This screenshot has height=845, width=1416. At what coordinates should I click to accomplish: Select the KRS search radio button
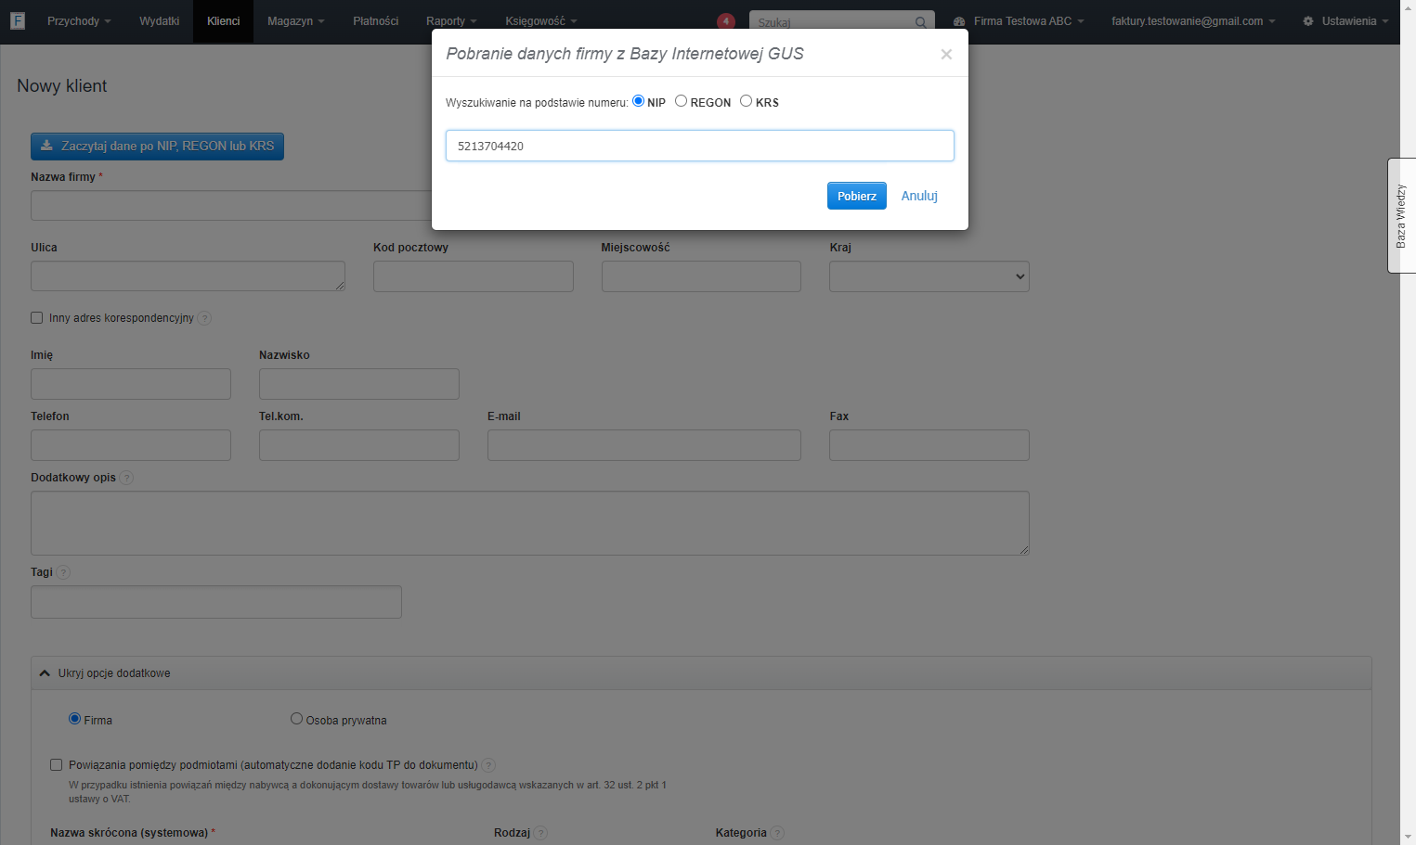(747, 101)
